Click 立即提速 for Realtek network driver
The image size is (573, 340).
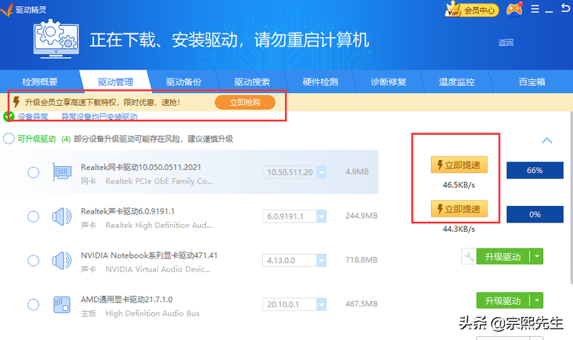[x=459, y=165]
